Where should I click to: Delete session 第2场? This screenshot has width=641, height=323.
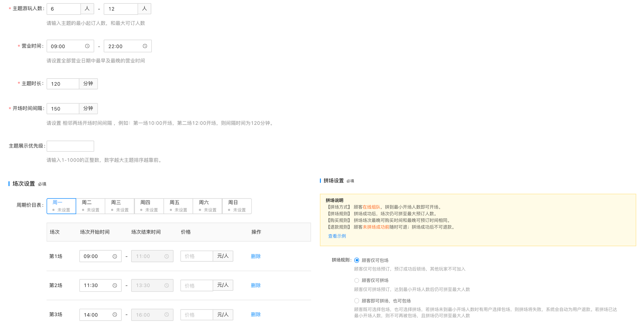click(x=256, y=286)
